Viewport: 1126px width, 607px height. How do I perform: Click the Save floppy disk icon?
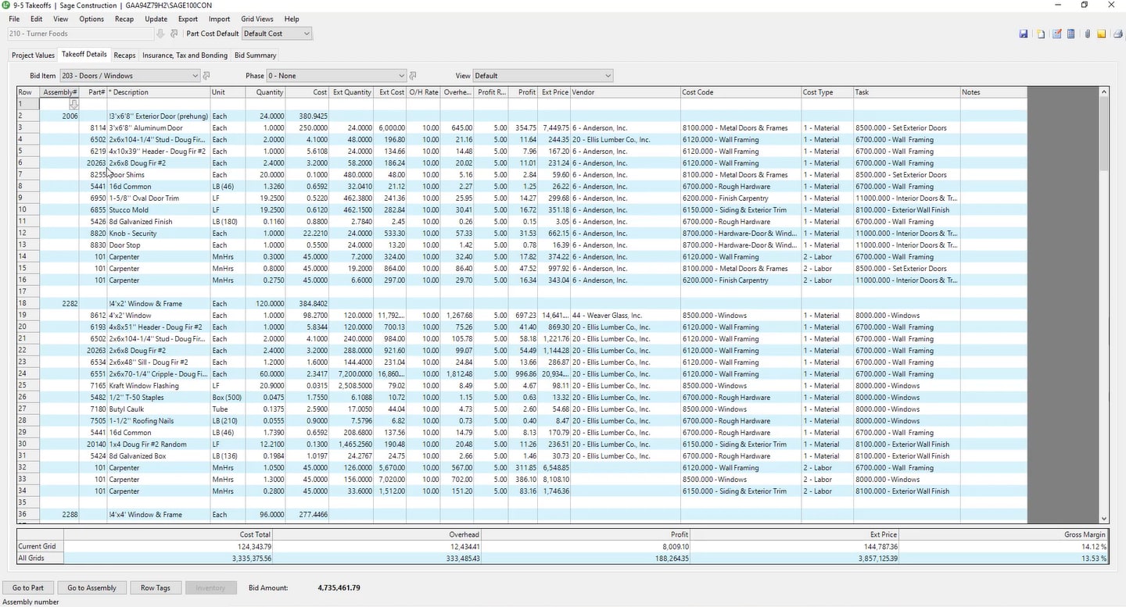tap(1024, 34)
